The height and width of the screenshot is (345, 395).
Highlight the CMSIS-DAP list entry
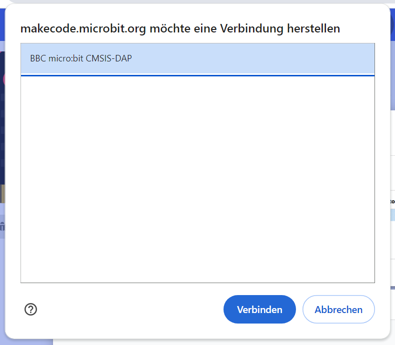(x=197, y=58)
